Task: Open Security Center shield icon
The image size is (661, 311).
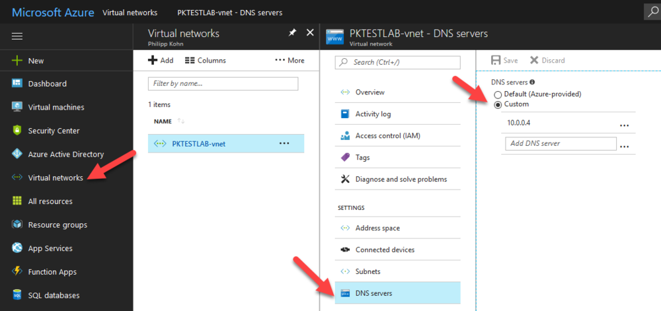Action: (x=17, y=131)
